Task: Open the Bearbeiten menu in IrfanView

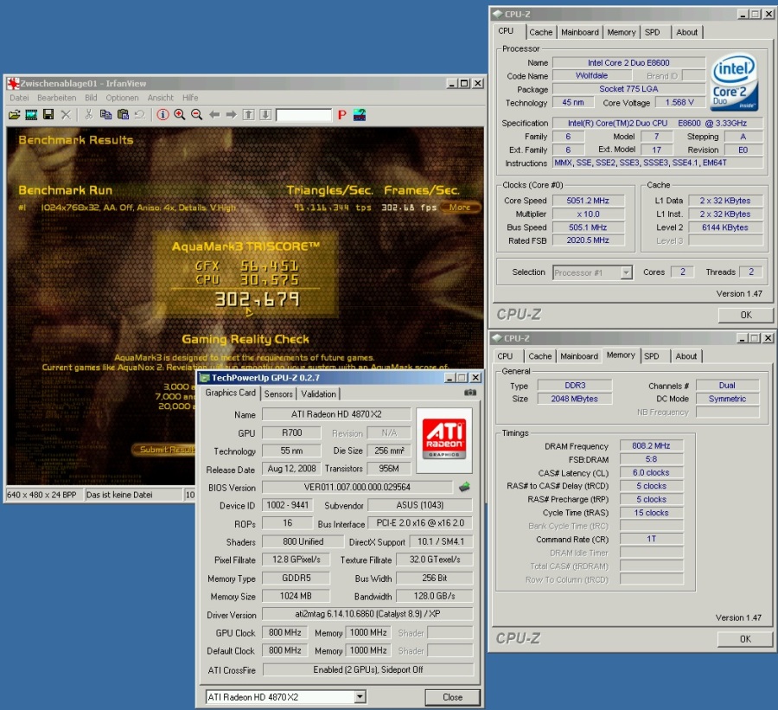Action: click(x=56, y=98)
